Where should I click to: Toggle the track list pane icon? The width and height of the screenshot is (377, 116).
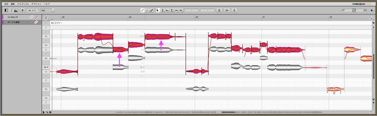point(6,10)
